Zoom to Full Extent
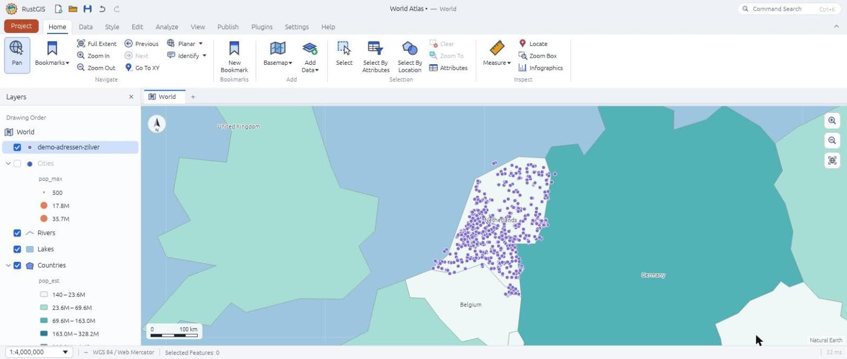This screenshot has height=359, width=847. pyautogui.click(x=97, y=44)
